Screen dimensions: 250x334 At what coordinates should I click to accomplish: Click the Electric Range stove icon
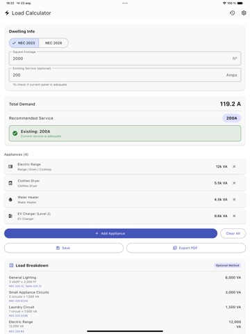pos(10,166)
